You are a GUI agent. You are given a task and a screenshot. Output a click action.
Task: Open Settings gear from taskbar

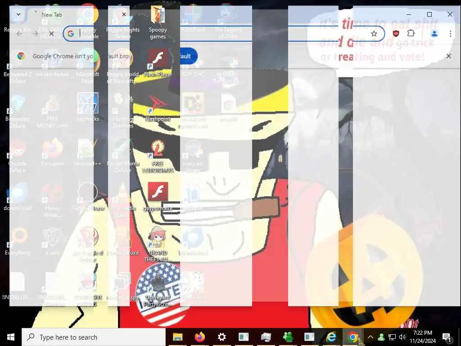click(221, 337)
